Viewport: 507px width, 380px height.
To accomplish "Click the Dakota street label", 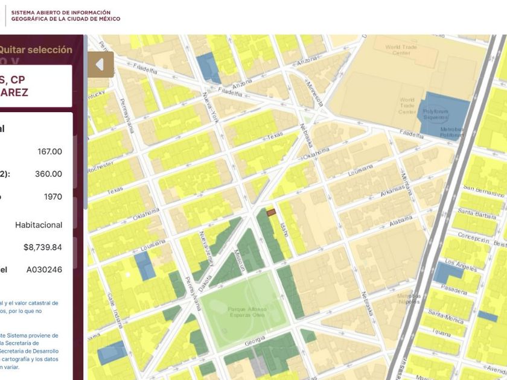I will pyautogui.click(x=205, y=283).
